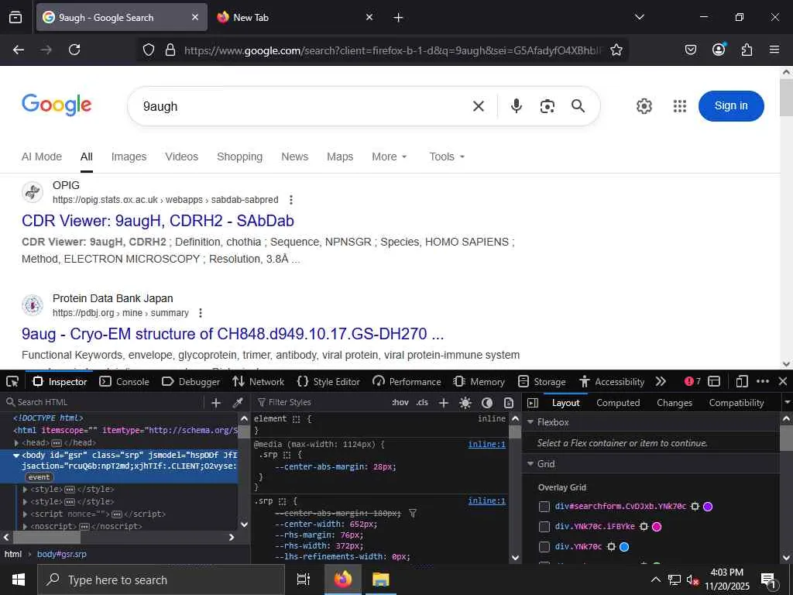Change blue grid overlay color swatch
793x595 pixels.
coord(624,547)
